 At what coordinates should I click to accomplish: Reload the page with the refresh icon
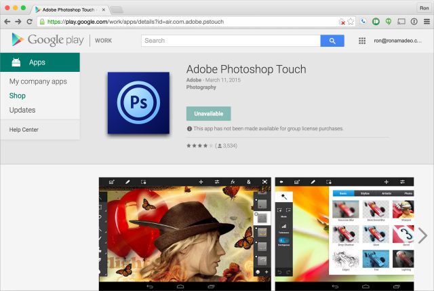pyautogui.click(x=29, y=22)
